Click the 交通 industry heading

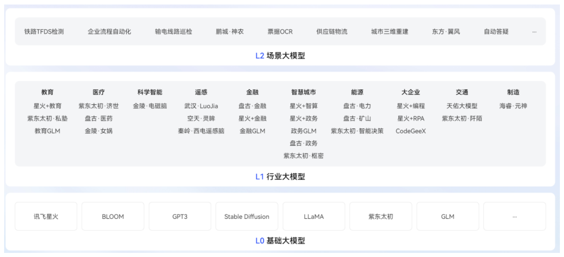462,92
